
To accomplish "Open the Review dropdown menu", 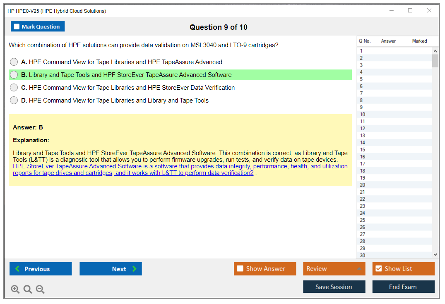I will 334,269.
